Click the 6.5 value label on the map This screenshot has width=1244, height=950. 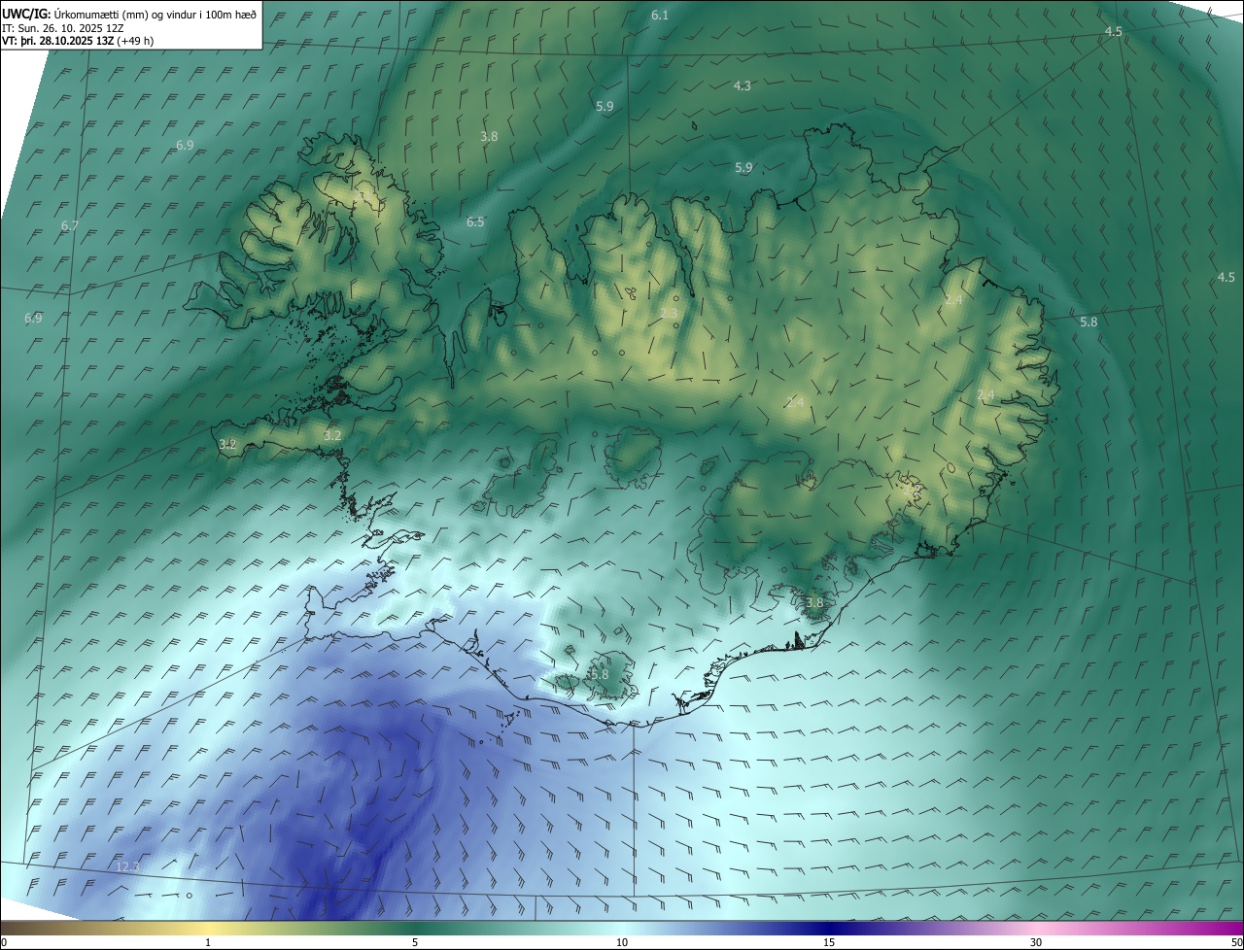tap(475, 221)
